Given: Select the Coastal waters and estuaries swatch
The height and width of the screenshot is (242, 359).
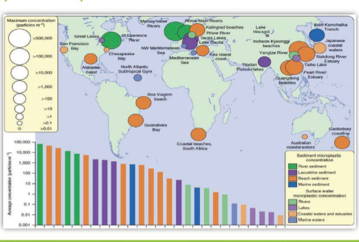Looking at the screenshot, I should pos(292,214).
